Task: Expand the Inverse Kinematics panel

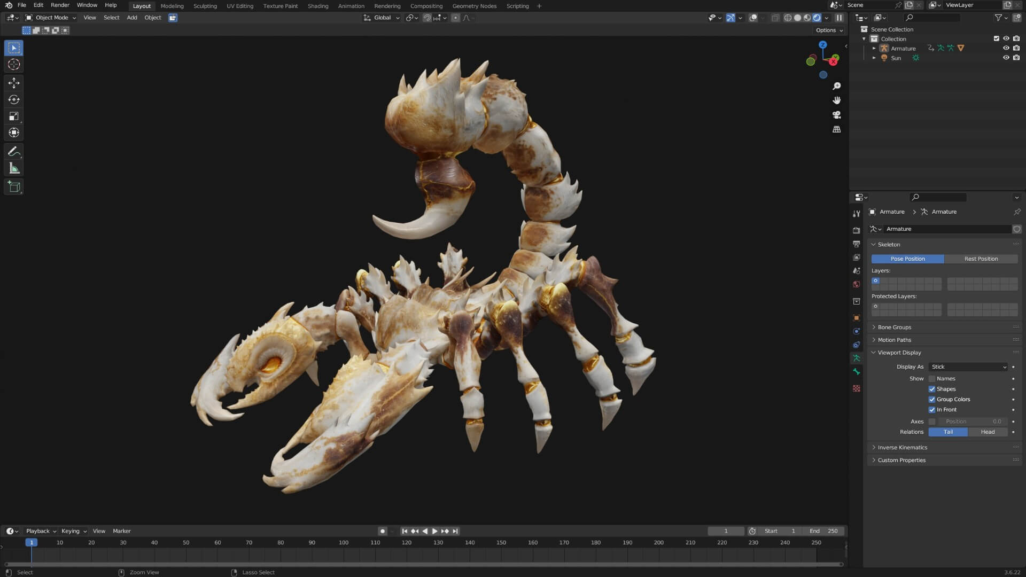Action: [x=902, y=448]
